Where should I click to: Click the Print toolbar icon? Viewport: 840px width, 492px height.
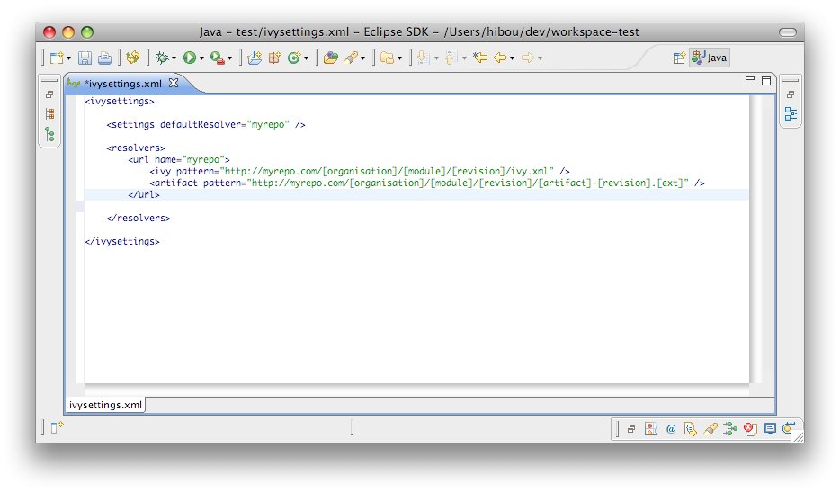tap(104, 58)
